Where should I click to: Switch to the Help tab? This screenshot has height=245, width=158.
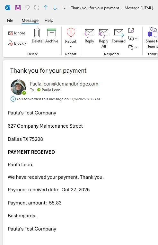49,21
